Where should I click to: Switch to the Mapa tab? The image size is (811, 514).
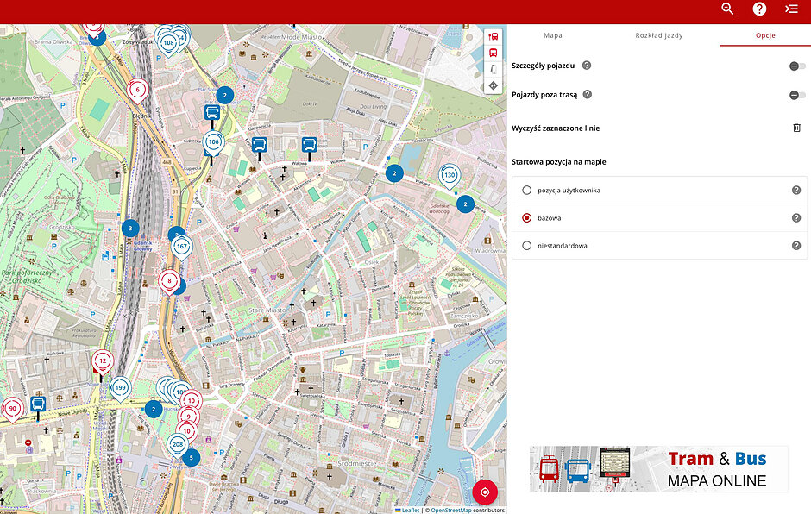(553, 35)
